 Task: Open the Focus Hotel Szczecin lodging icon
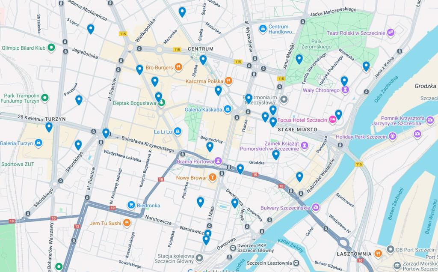(x=332, y=120)
